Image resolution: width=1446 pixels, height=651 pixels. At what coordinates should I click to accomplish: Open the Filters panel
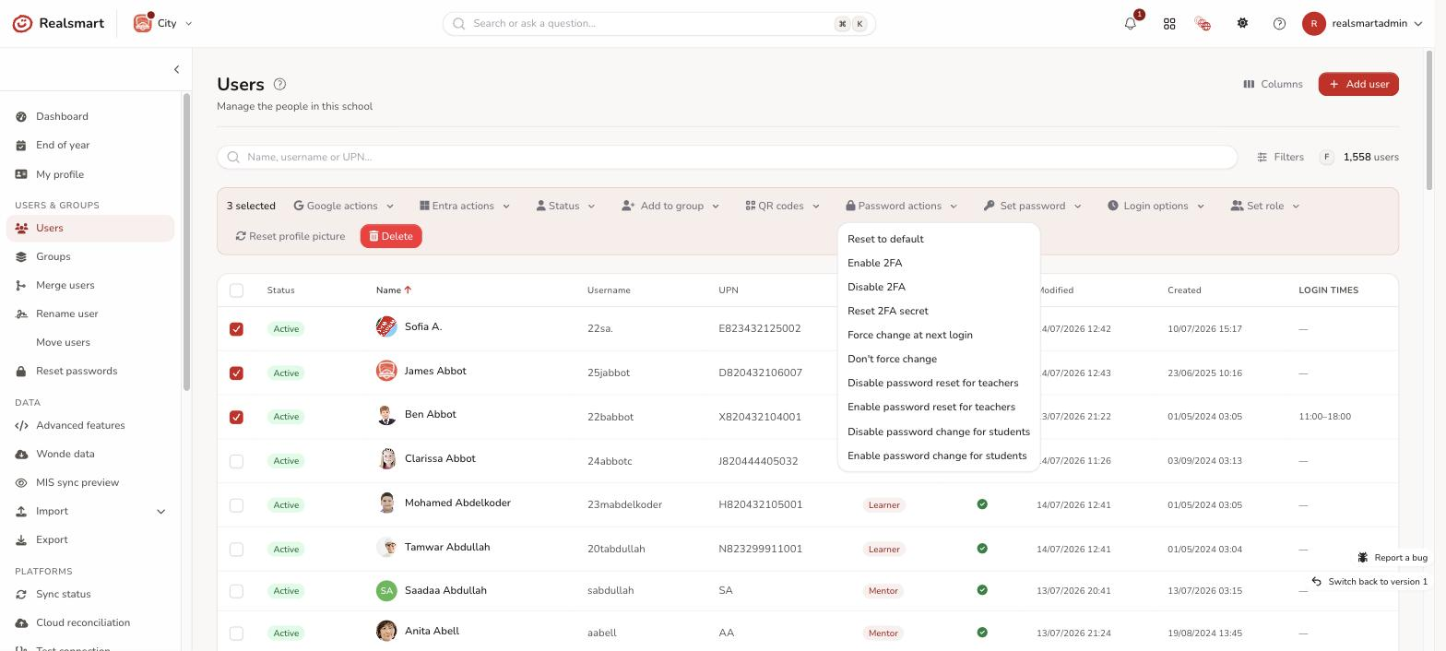[1281, 157]
